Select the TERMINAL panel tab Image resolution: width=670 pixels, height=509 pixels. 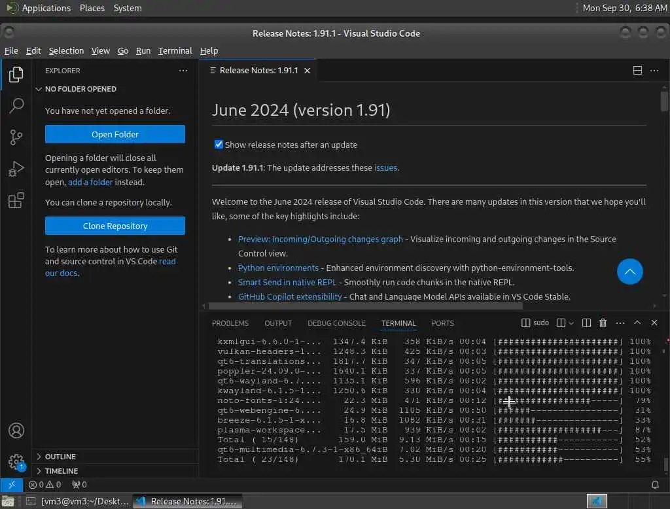pos(398,323)
